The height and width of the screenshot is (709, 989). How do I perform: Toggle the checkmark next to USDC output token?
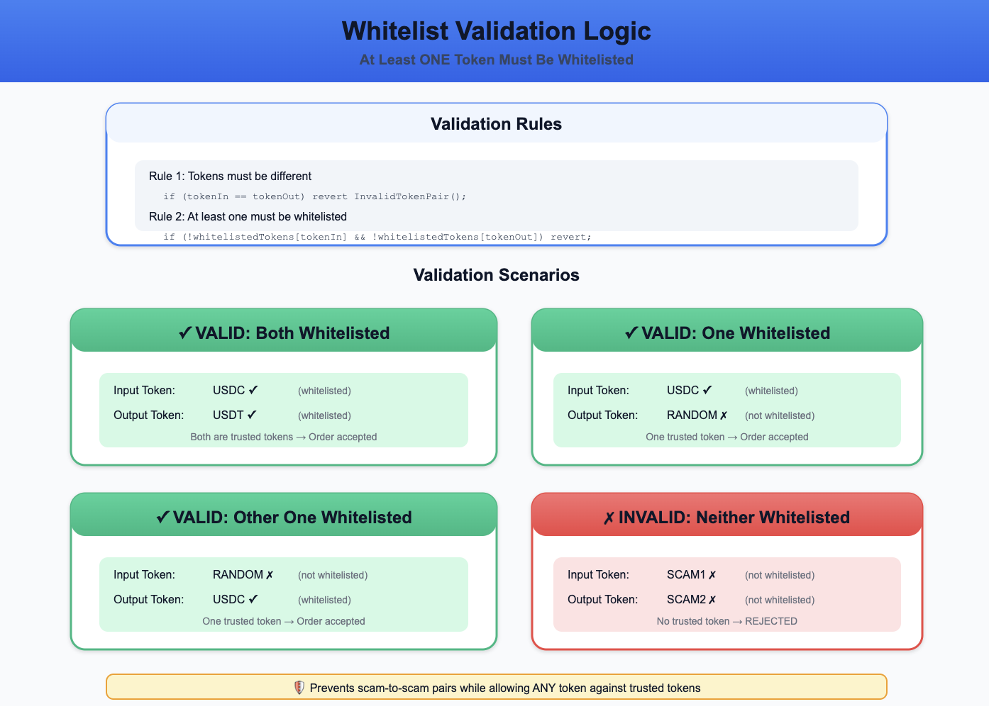[252, 599]
